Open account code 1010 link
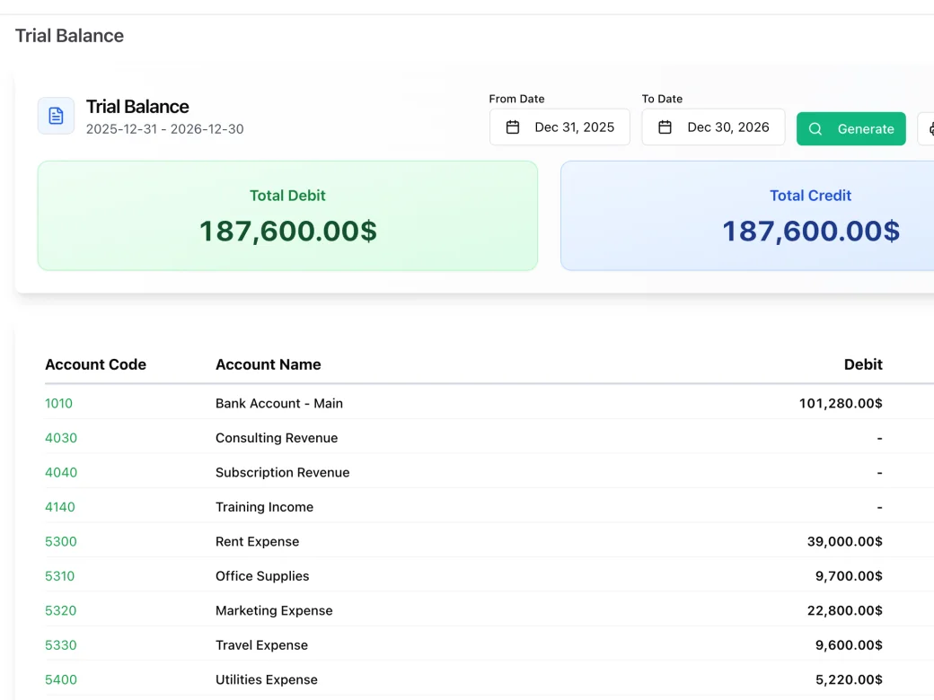The width and height of the screenshot is (934, 700). click(x=58, y=404)
